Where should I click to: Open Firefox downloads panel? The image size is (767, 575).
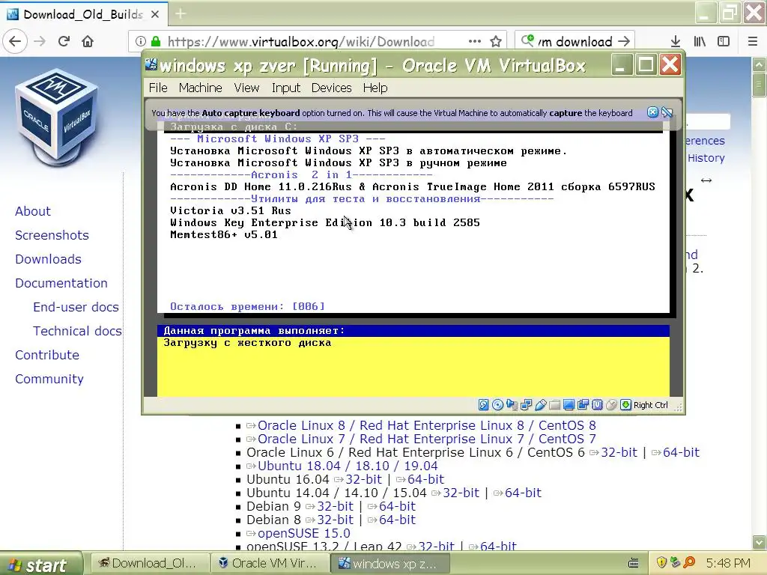(676, 41)
